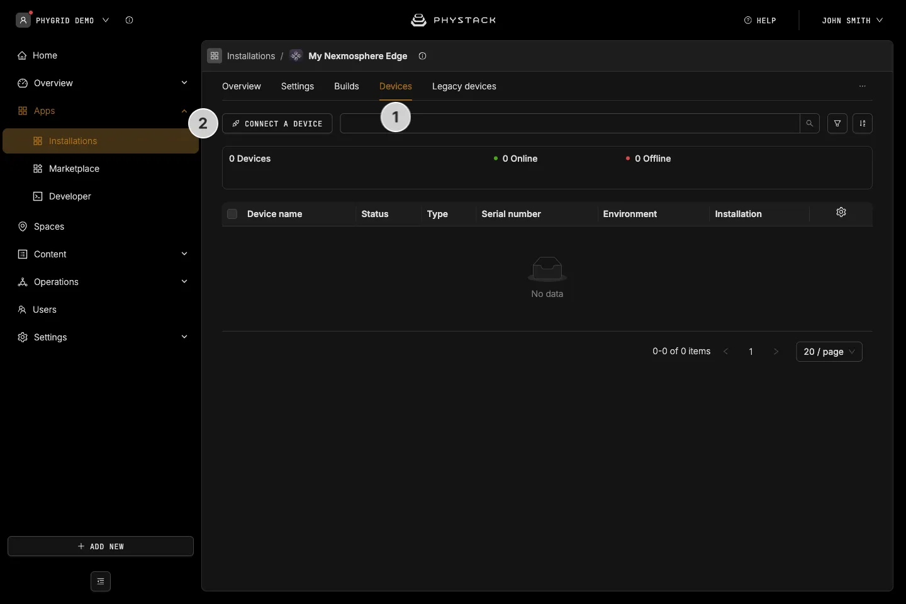Open table column settings gear icon
Image resolution: width=906 pixels, height=604 pixels.
(x=841, y=213)
